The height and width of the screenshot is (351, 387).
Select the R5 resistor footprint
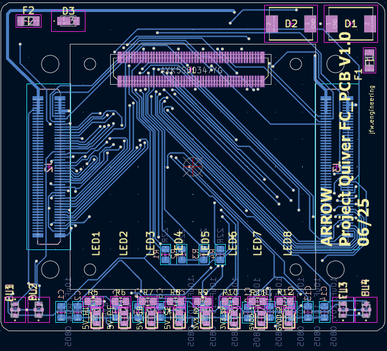[x=93, y=302]
